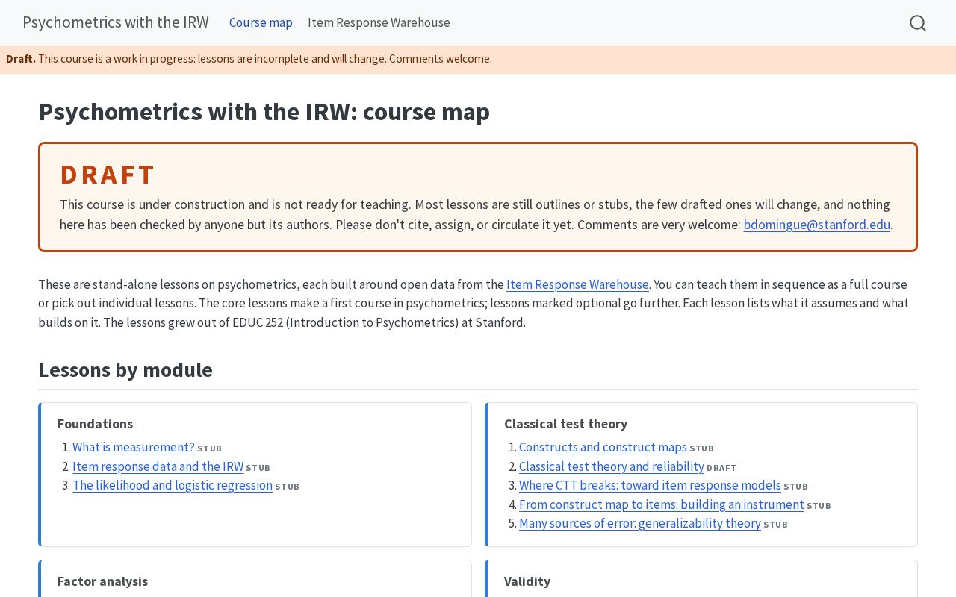
Task: Click the Factor analysis module heading
Action: [102, 581]
